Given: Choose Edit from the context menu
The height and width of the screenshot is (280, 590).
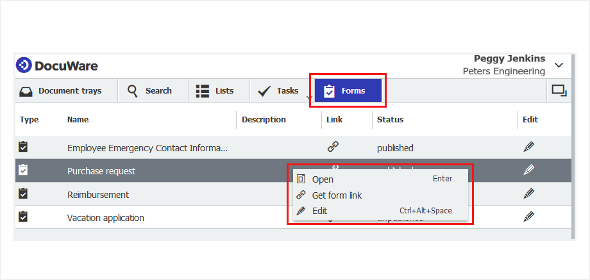Looking at the screenshot, I should 319,211.
